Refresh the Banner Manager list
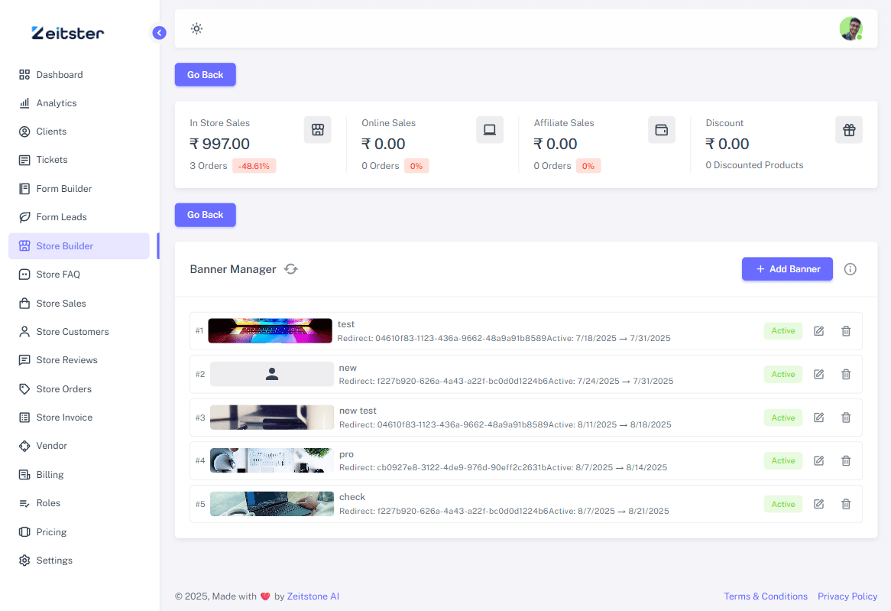 point(291,269)
